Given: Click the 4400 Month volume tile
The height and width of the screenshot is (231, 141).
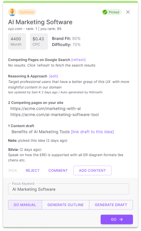Looking at the screenshot, I should (x=17, y=41).
